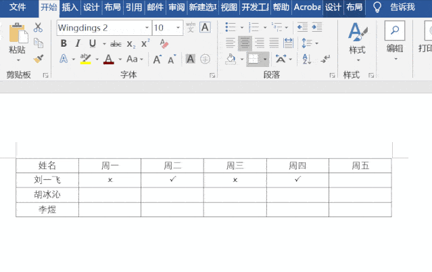The image size is (432, 272).
Task: Open Paragraph dialog launcher in 段落 group
Action: tap(332, 75)
